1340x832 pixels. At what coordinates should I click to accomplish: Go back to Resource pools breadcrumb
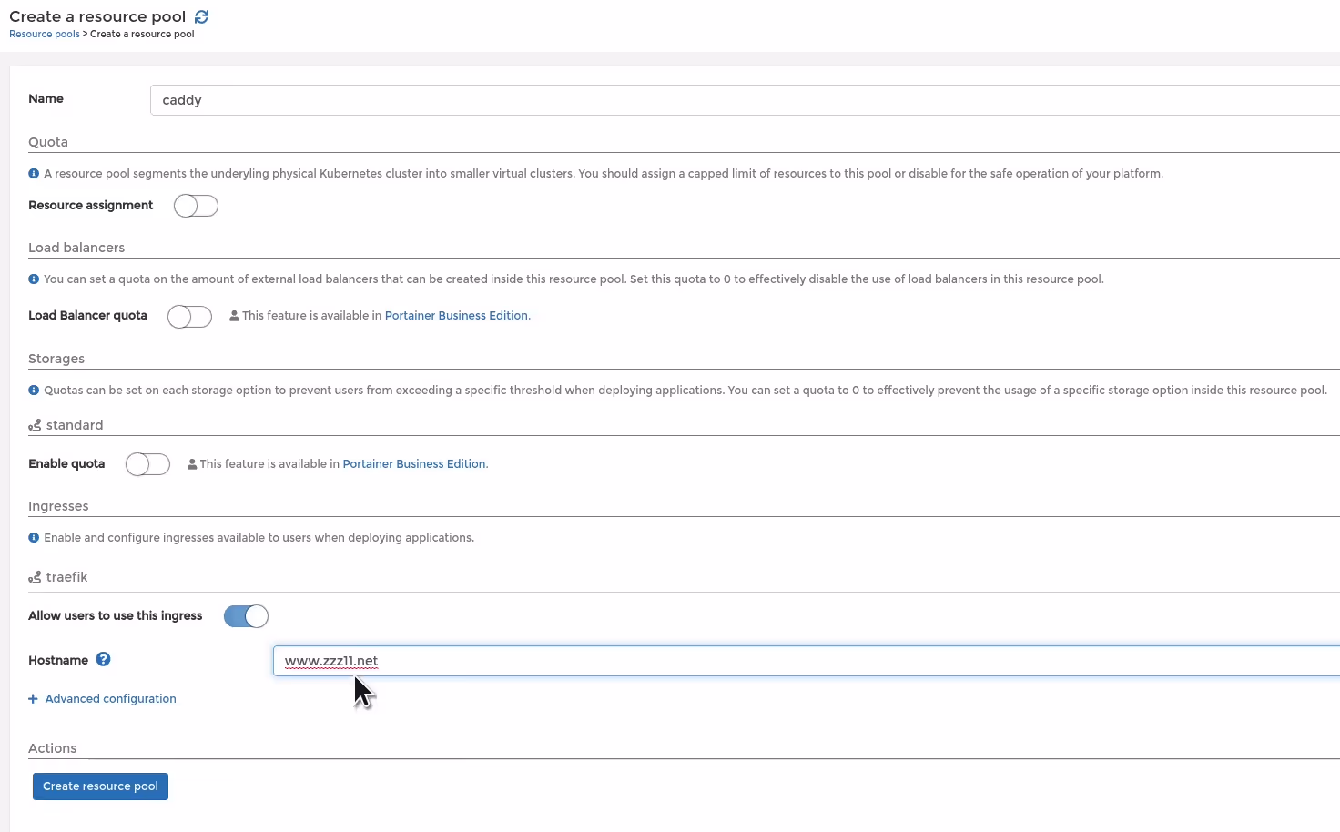click(x=45, y=34)
